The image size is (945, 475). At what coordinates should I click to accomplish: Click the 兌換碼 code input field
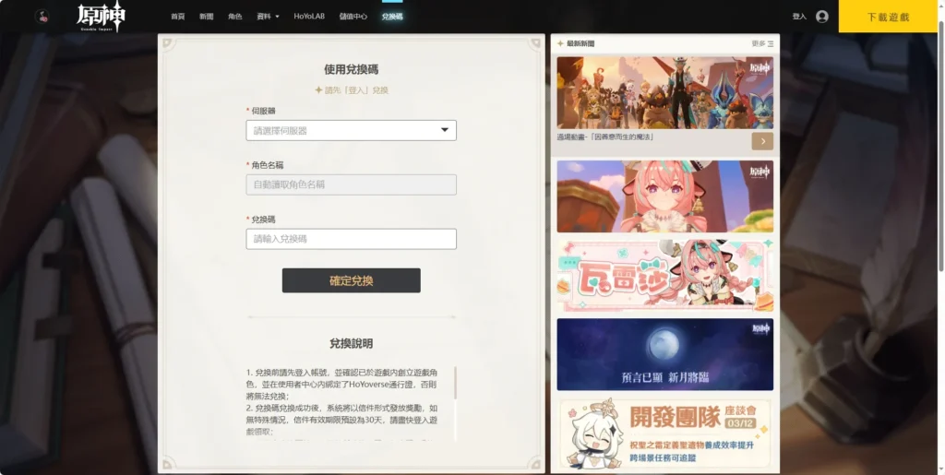coord(351,239)
